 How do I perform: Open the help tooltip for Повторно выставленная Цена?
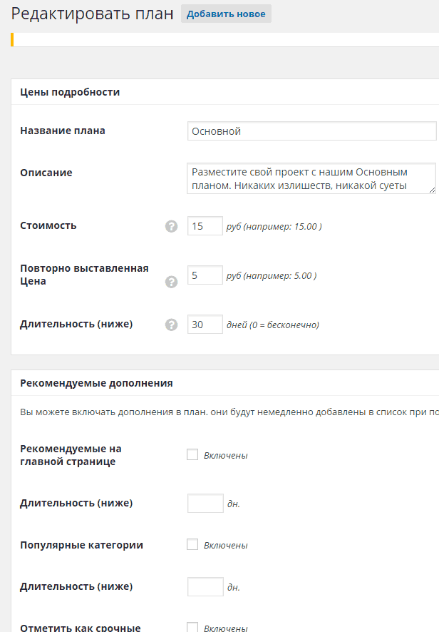[171, 282]
